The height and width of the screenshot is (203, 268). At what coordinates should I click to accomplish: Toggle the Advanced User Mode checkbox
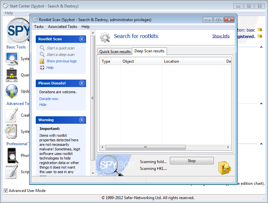pyautogui.click(x=6, y=190)
